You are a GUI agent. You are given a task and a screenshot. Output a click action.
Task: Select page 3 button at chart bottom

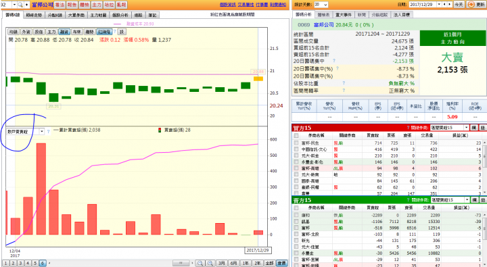click(x=20, y=263)
